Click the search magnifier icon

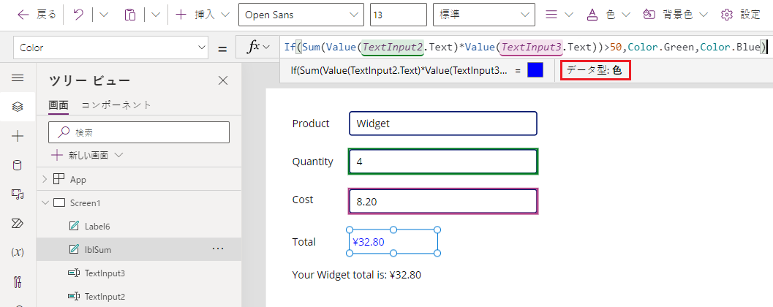64,132
